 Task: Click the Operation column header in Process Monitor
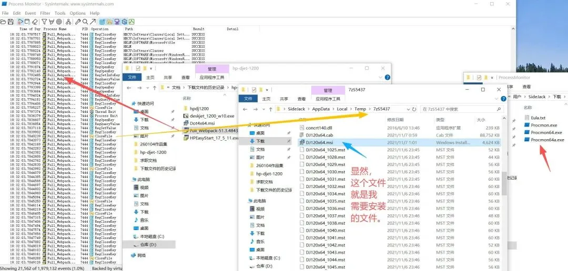[99, 29]
